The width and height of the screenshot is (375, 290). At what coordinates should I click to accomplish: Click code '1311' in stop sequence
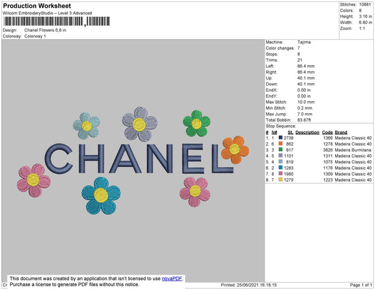(x=328, y=156)
